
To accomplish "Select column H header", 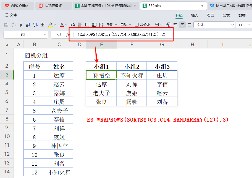I will (x=192, y=45).
